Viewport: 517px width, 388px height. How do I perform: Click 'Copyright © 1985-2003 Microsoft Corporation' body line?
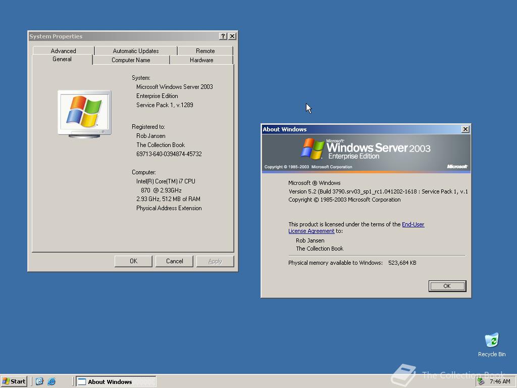click(344, 200)
